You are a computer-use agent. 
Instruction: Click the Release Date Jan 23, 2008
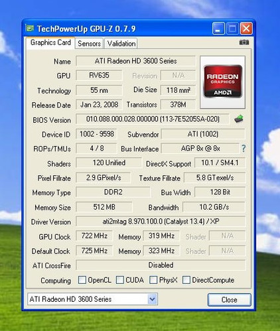pyautogui.click(x=99, y=105)
